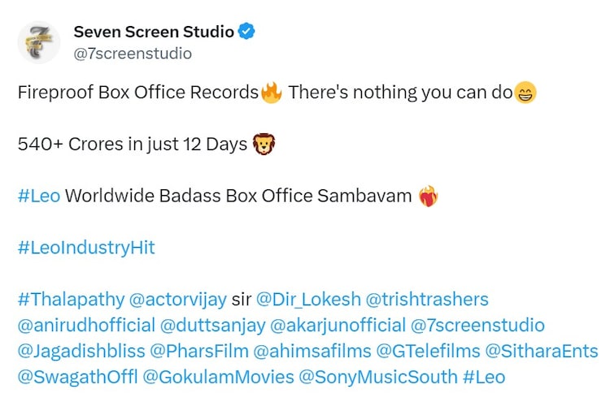Click the #Leo hashtag before Worldwide
Image resolution: width=610 pixels, height=402 pixels.
[38, 196]
